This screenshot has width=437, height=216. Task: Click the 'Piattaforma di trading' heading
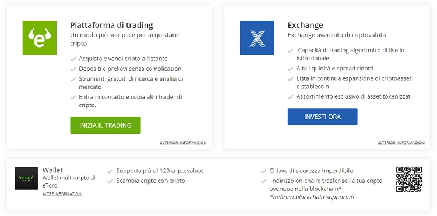[111, 26]
